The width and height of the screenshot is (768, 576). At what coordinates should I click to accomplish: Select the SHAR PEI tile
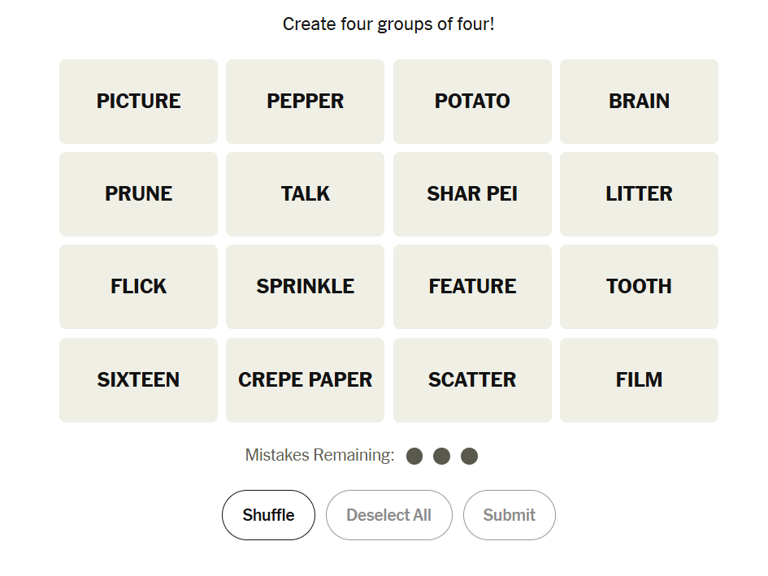pos(472,194)
